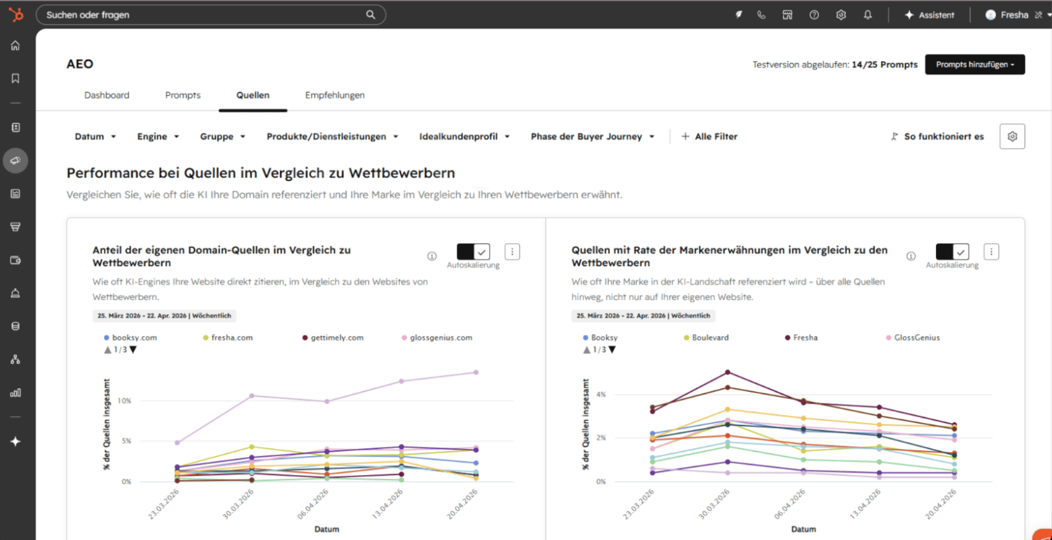The height and width of the screenshot is (540, 1052).
Task: Open the notifications bell icon
Action: tap(868, 14)
